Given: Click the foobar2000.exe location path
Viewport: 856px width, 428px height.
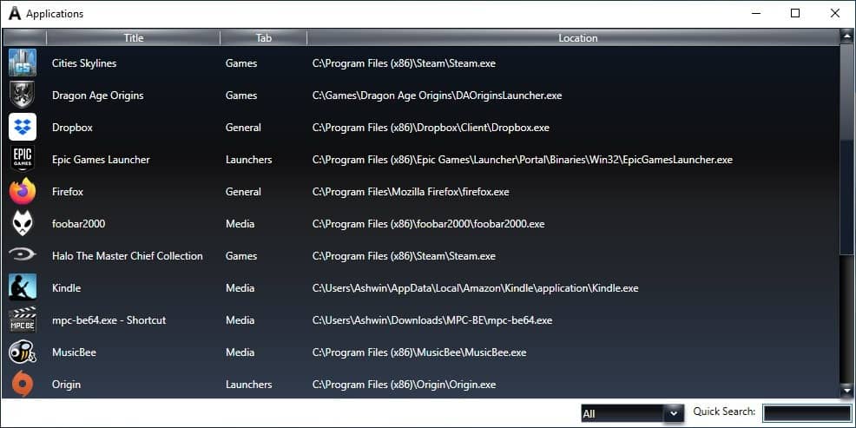Looking at the screenshot, I should (x=429, y=224).
